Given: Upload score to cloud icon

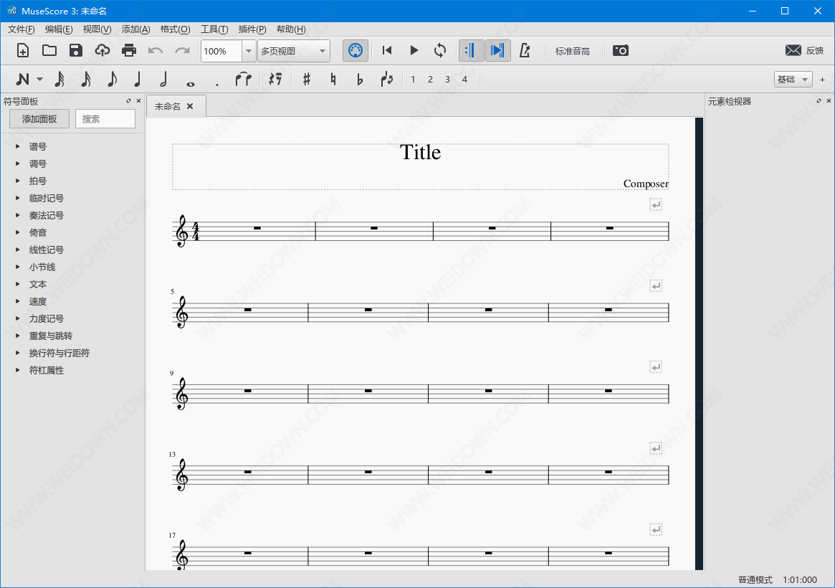Looking at the screenshot, I should point(102,51).
